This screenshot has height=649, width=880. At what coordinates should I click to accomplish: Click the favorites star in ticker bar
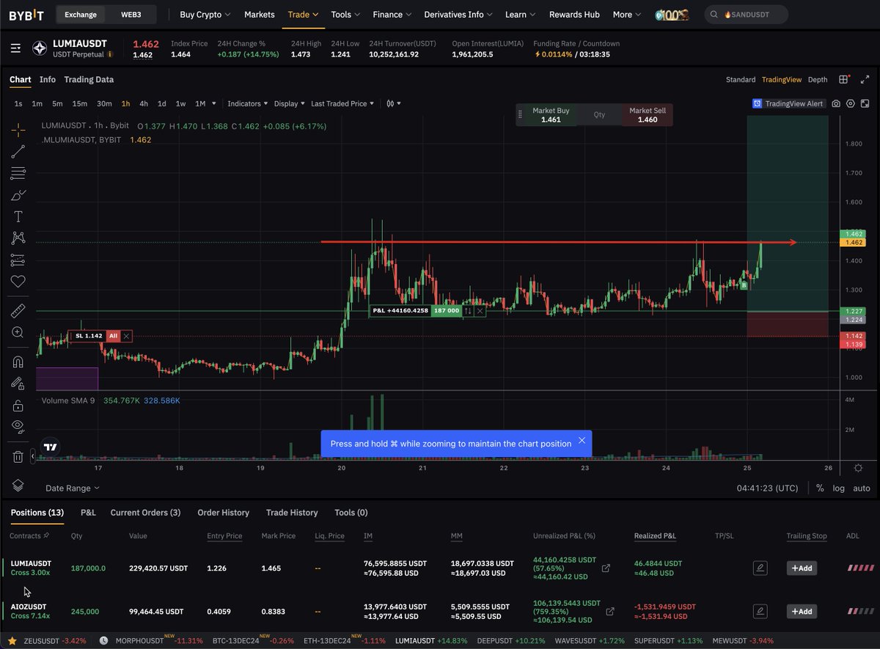[12, 640]
